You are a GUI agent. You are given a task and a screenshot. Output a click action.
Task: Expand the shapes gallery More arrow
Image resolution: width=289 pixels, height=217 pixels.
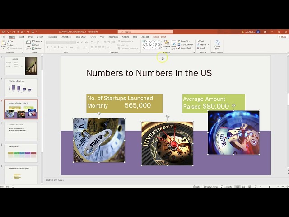coord(162,48)
